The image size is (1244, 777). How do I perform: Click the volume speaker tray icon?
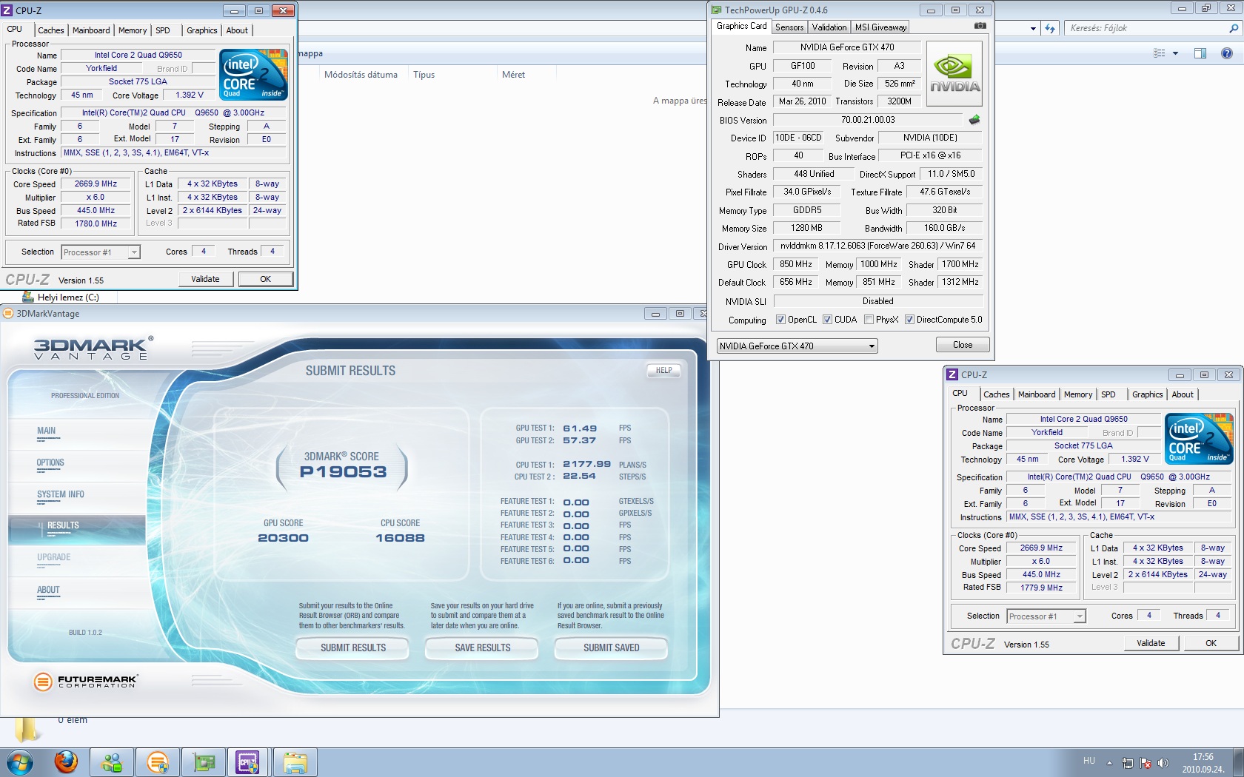tap(1163, 763)
